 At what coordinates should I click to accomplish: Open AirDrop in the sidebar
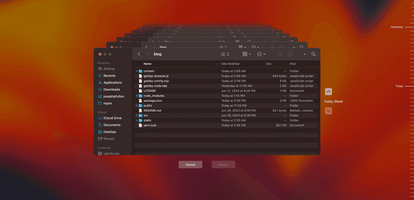click(109, 69)
